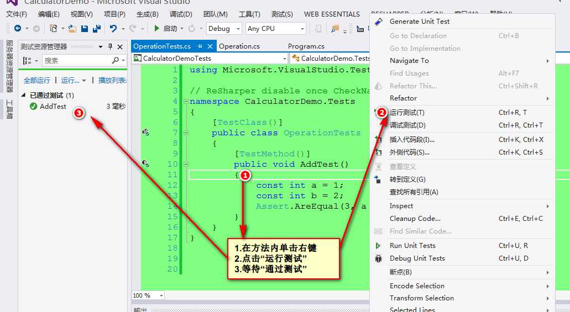Click the bug icon beside Debug Unit Tests

click(378, 258)
